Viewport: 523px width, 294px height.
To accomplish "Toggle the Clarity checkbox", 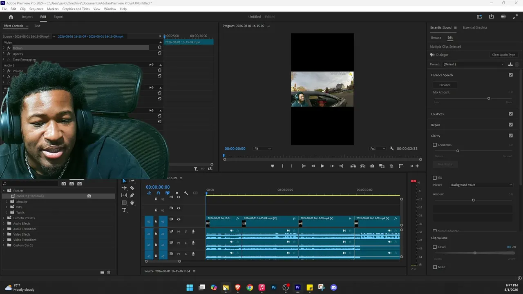I will 511,136.
